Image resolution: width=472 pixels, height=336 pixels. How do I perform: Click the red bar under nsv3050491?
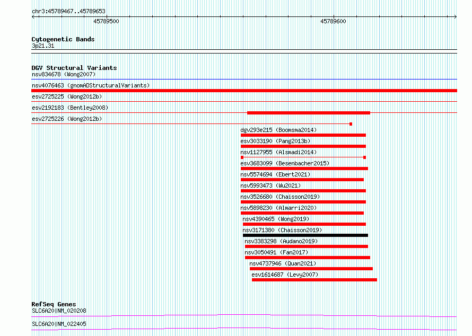(308, 258)
